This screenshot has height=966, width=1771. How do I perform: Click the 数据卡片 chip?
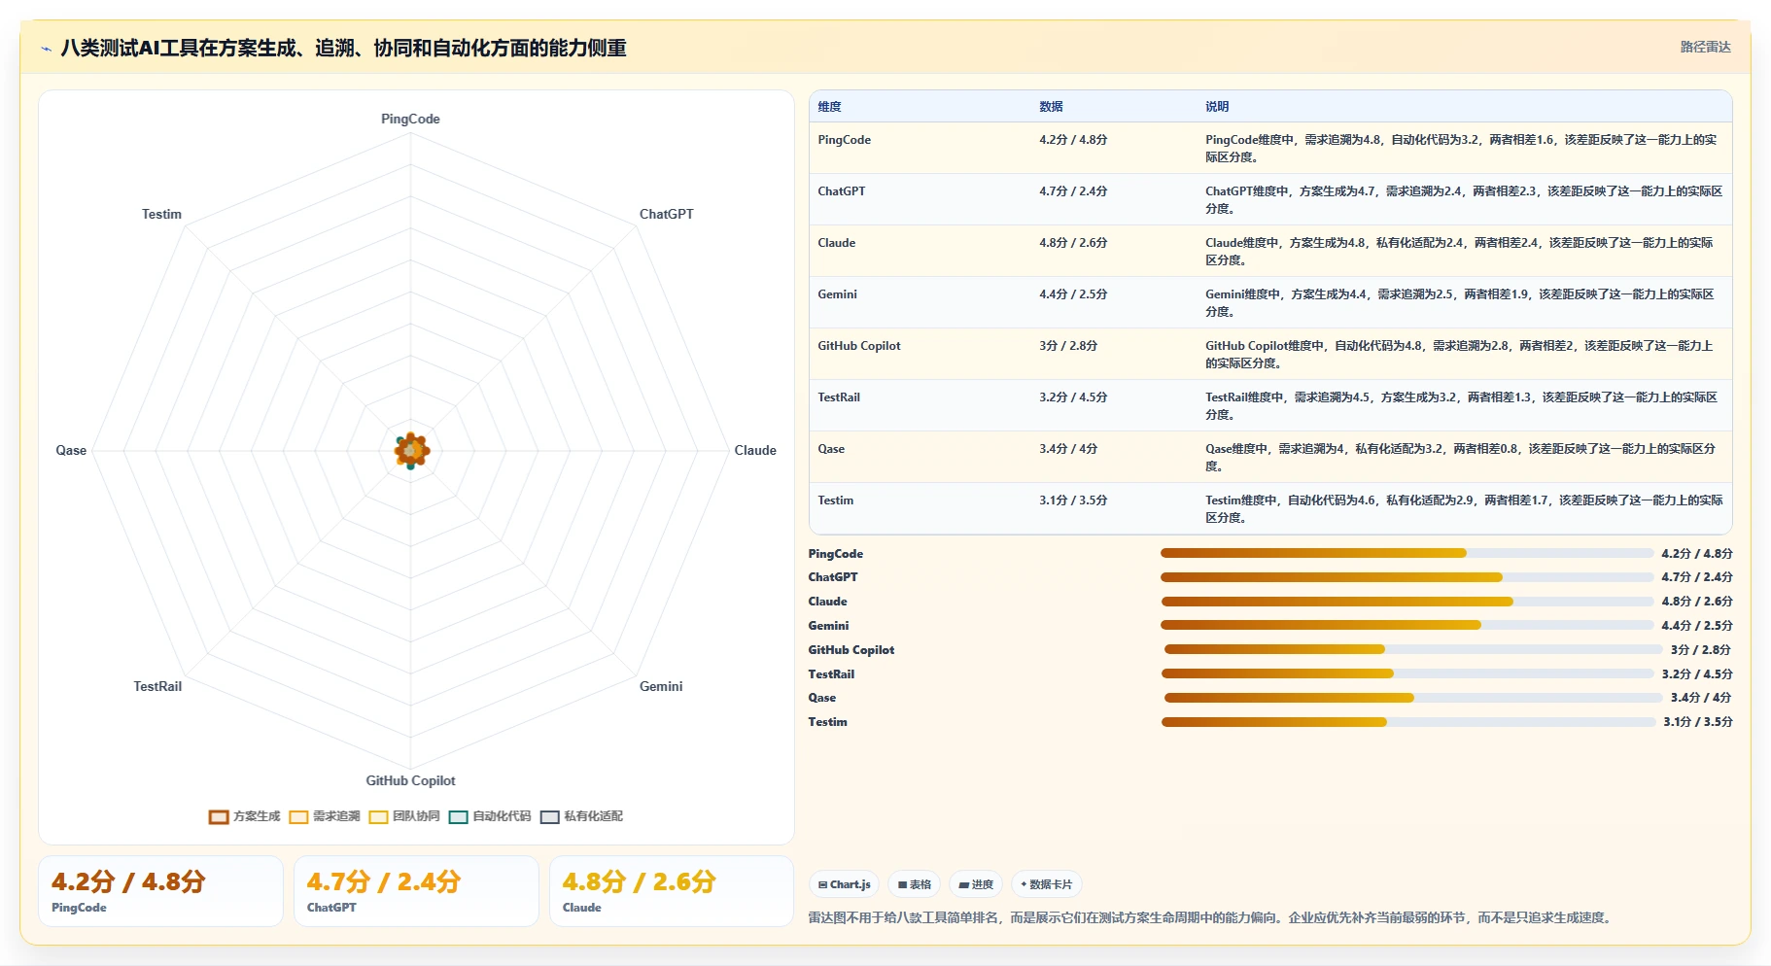(1047, 884)
